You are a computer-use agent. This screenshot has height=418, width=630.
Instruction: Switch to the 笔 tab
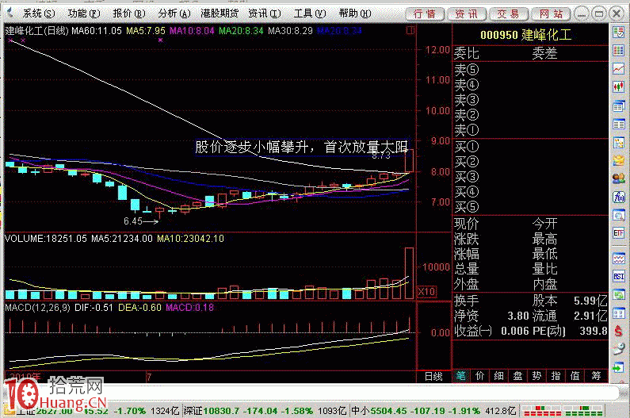tap(461, 376)
